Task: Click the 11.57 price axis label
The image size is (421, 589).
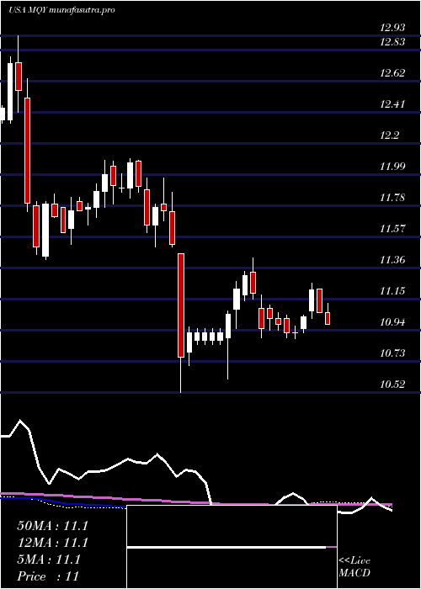Action: [x=392, y=229]
